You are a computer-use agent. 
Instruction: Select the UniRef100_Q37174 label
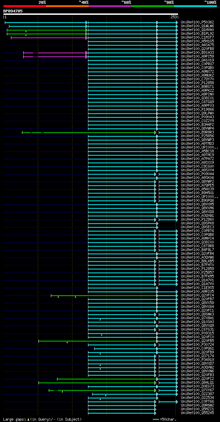pyautogui.click(x=197, y=356)
